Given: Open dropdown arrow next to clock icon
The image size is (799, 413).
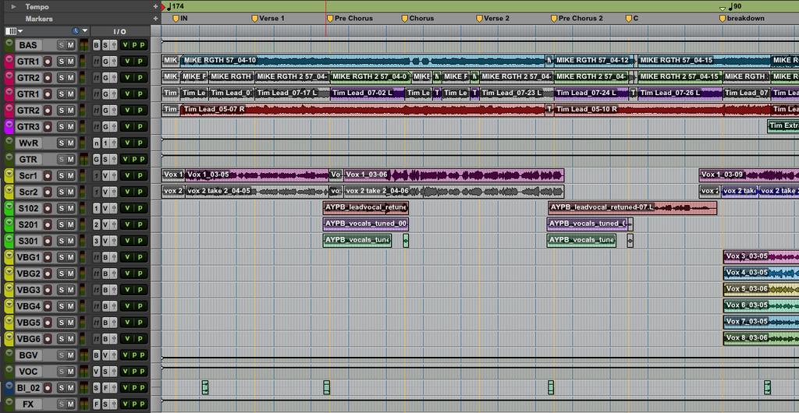Looking at the screenshot, I should 85,31.
